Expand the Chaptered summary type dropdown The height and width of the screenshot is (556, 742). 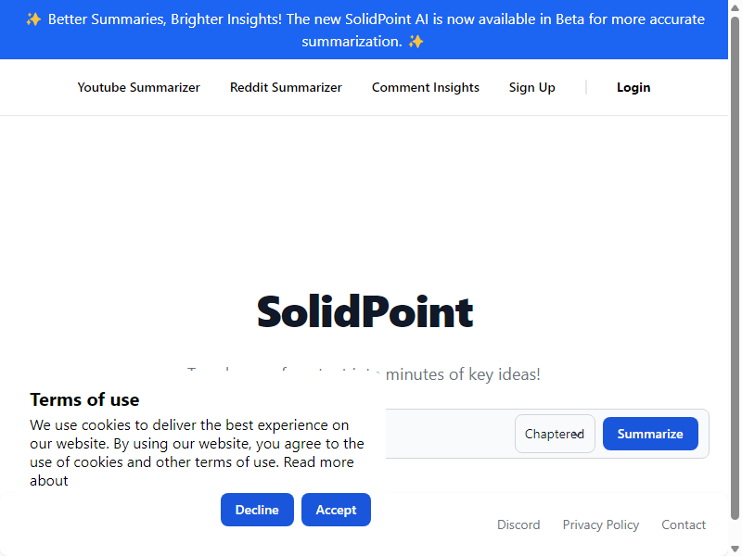(555, 434)
